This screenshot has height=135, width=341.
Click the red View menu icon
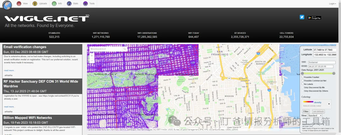19,4
